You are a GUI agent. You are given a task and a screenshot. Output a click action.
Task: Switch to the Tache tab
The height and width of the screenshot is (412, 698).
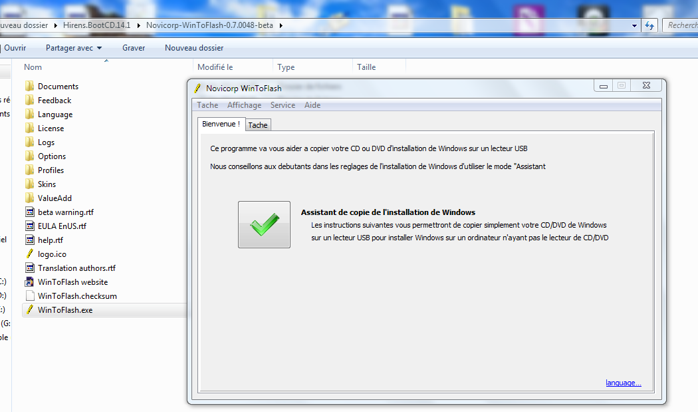point(258,125)
